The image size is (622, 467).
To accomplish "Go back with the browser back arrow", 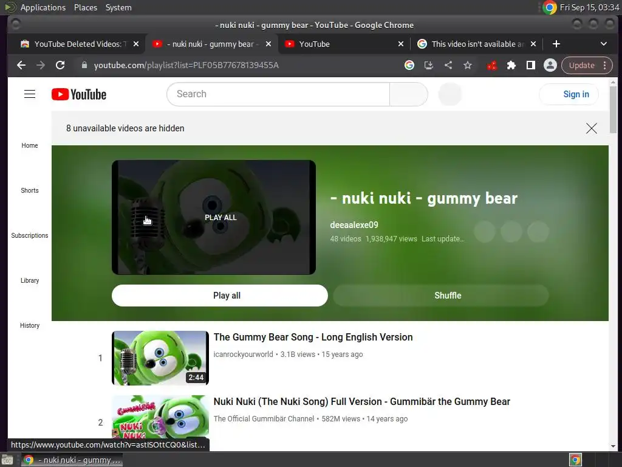I will [x=21, y=65].
